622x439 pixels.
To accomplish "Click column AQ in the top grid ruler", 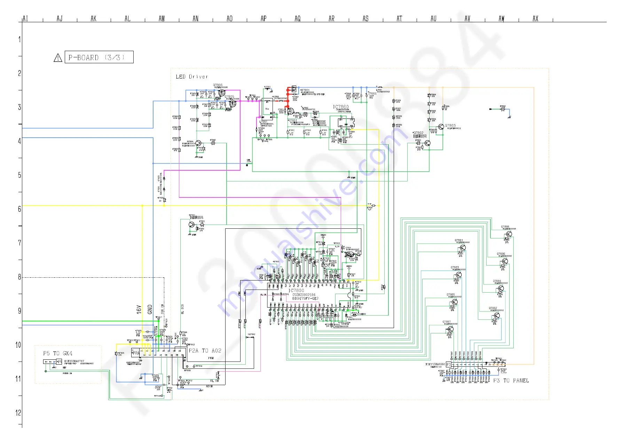I will pos(298,18).
